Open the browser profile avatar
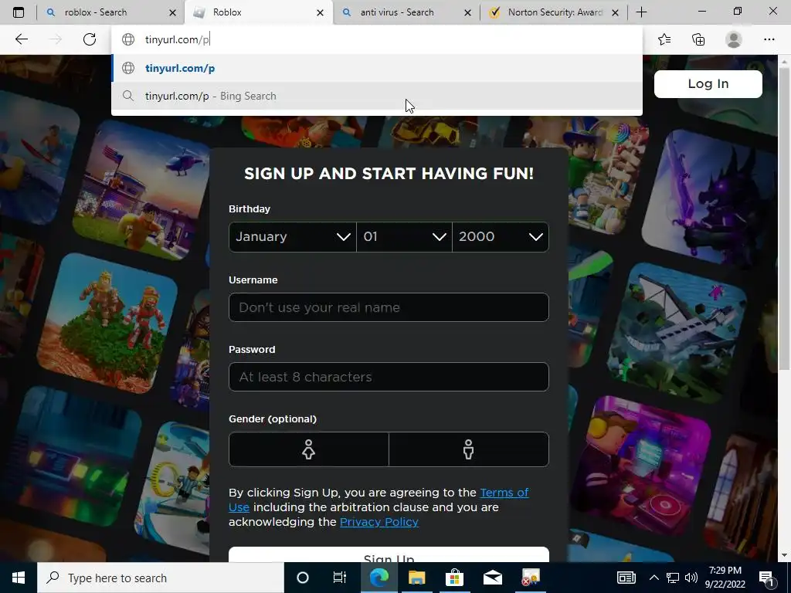 click(x=734, y=39)
